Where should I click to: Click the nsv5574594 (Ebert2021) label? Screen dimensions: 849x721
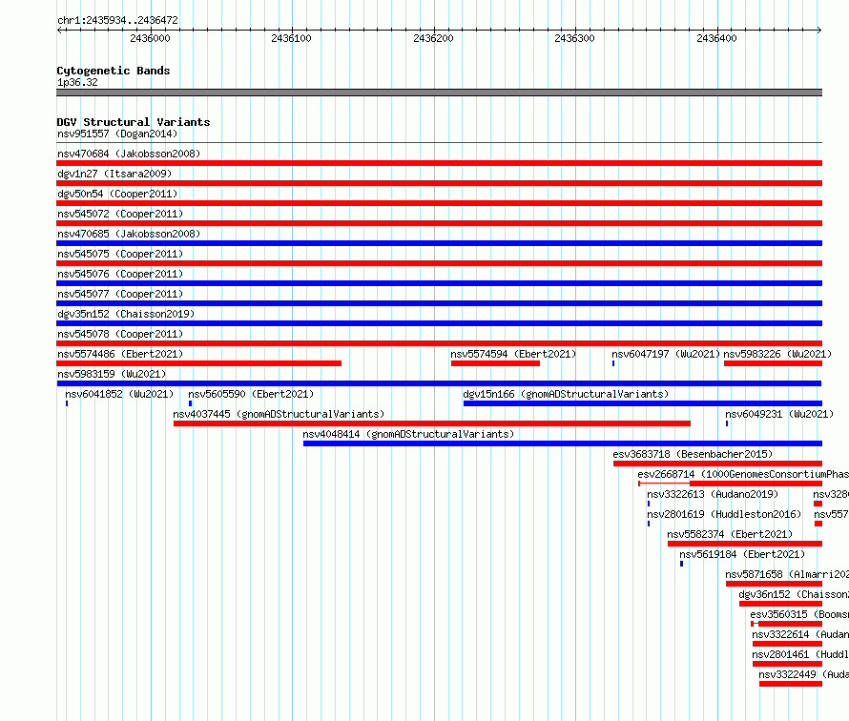(x=513, y=354)
